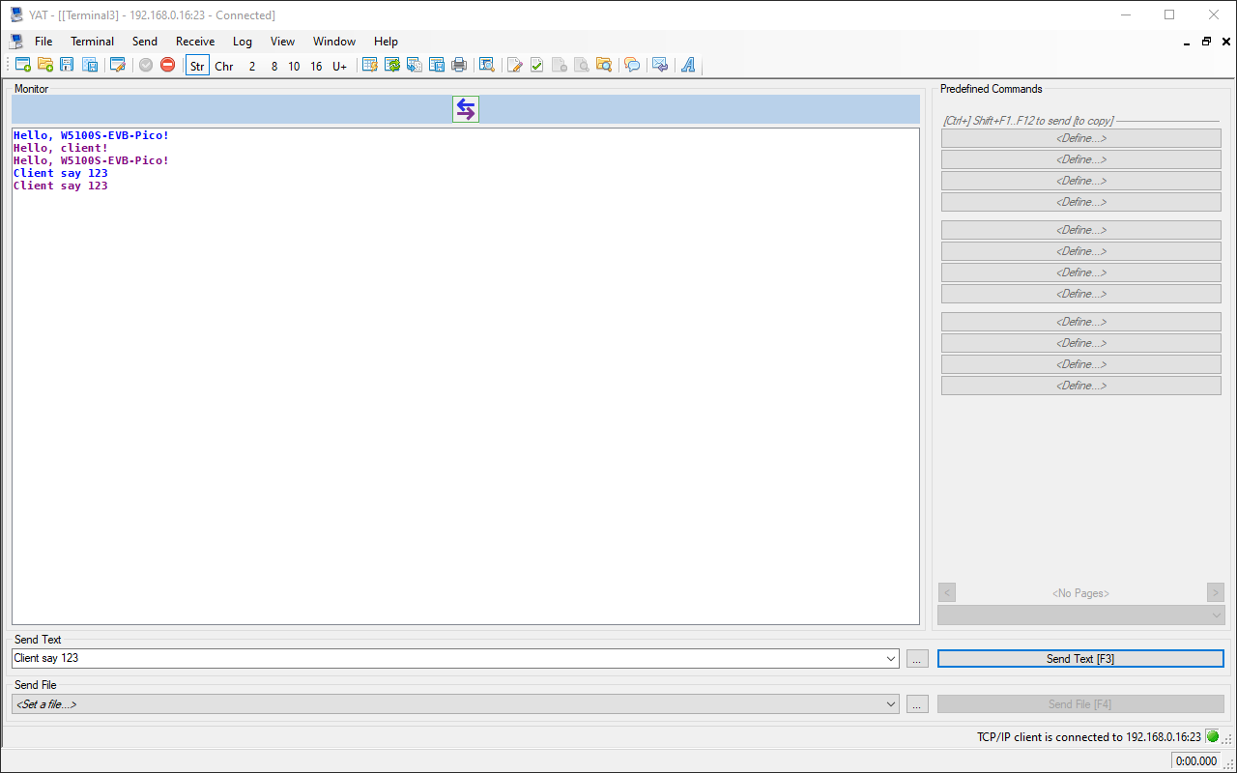This screenshot has height=773, width=1237.
Task: Print the monitor contents
Action: [459, 66]
